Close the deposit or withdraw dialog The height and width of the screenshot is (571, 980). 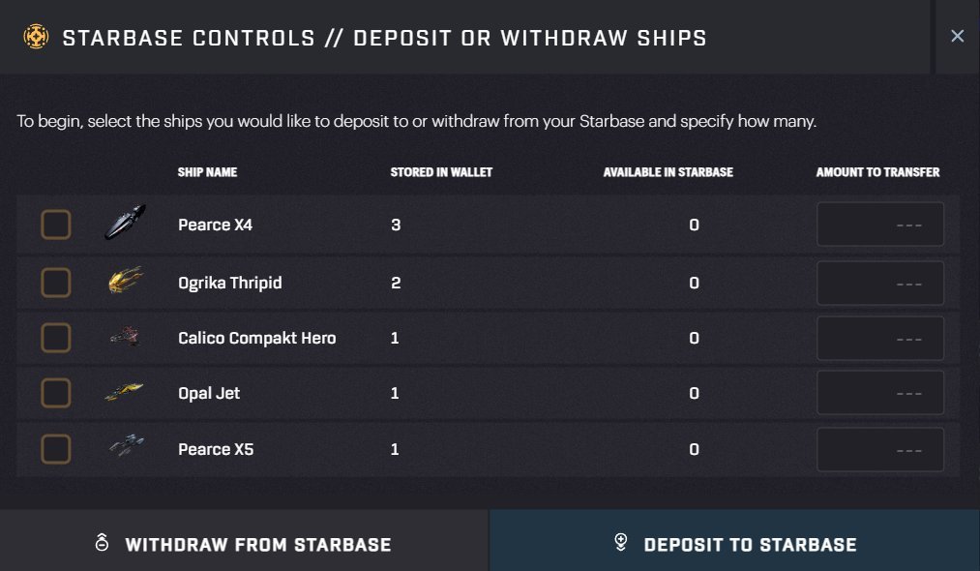(957, 36)
